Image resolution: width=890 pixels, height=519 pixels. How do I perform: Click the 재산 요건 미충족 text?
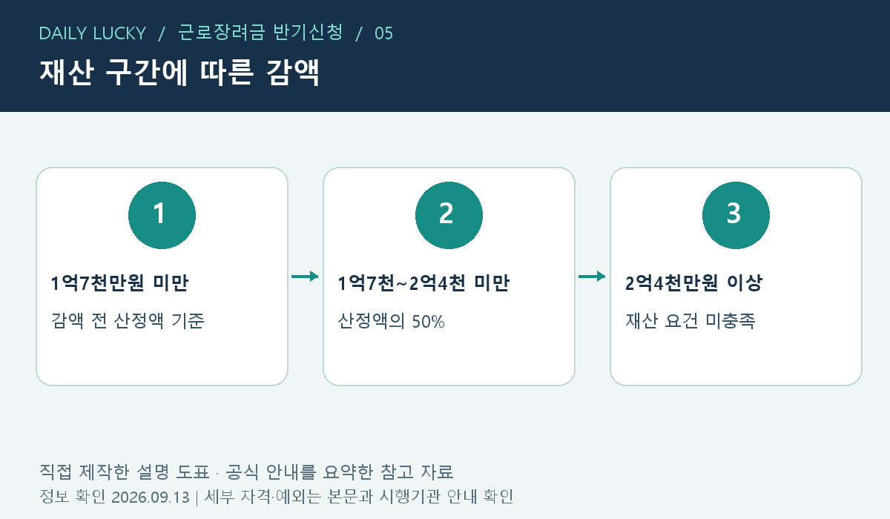point(690,321)
